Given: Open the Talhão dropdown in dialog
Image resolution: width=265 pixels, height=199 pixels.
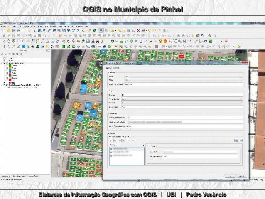Looking at the screenshot, I should click(x=183, y=80).
